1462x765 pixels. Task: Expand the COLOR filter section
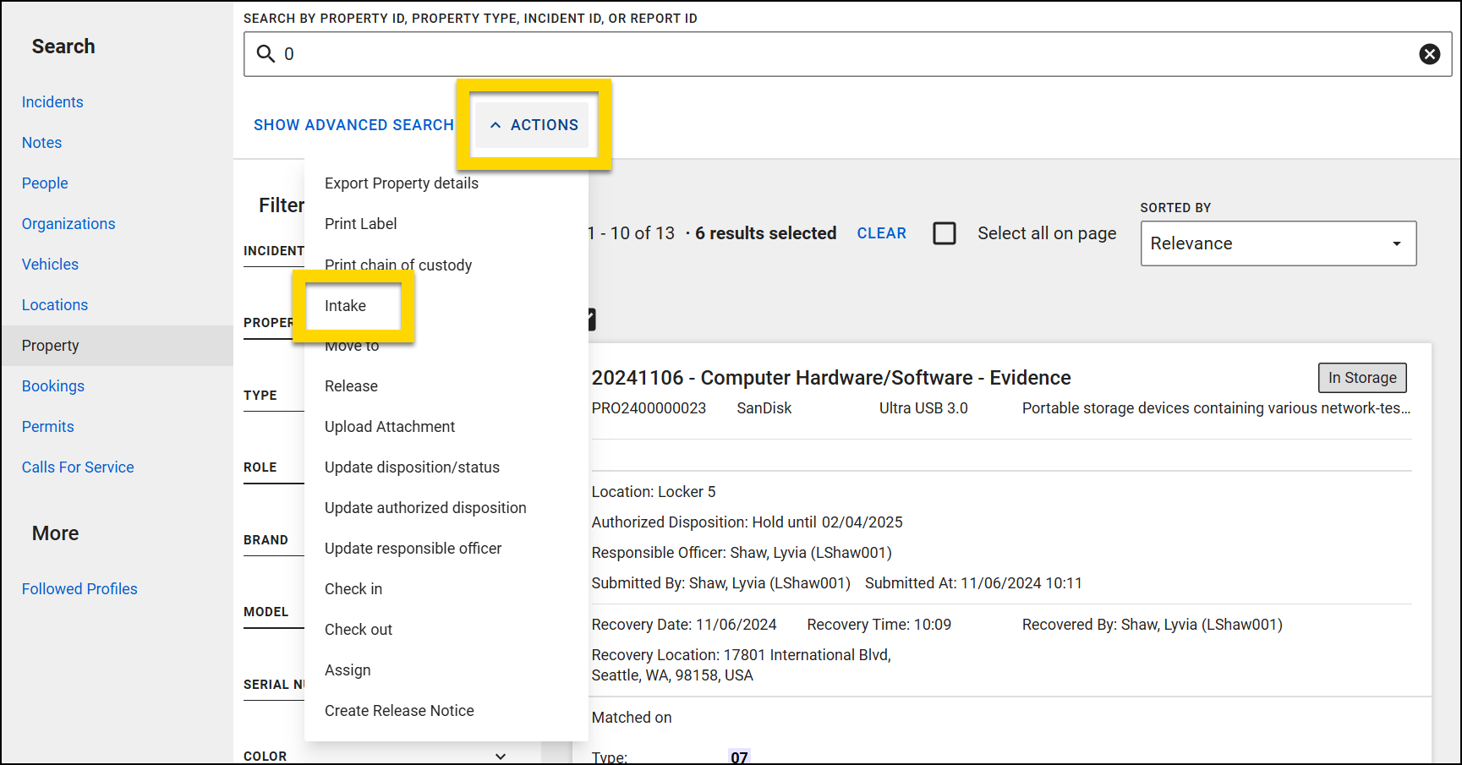click(x=501, y=755)
